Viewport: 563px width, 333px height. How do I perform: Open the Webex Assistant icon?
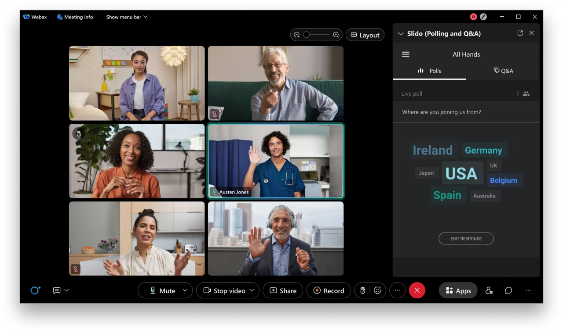click(35, 290)
